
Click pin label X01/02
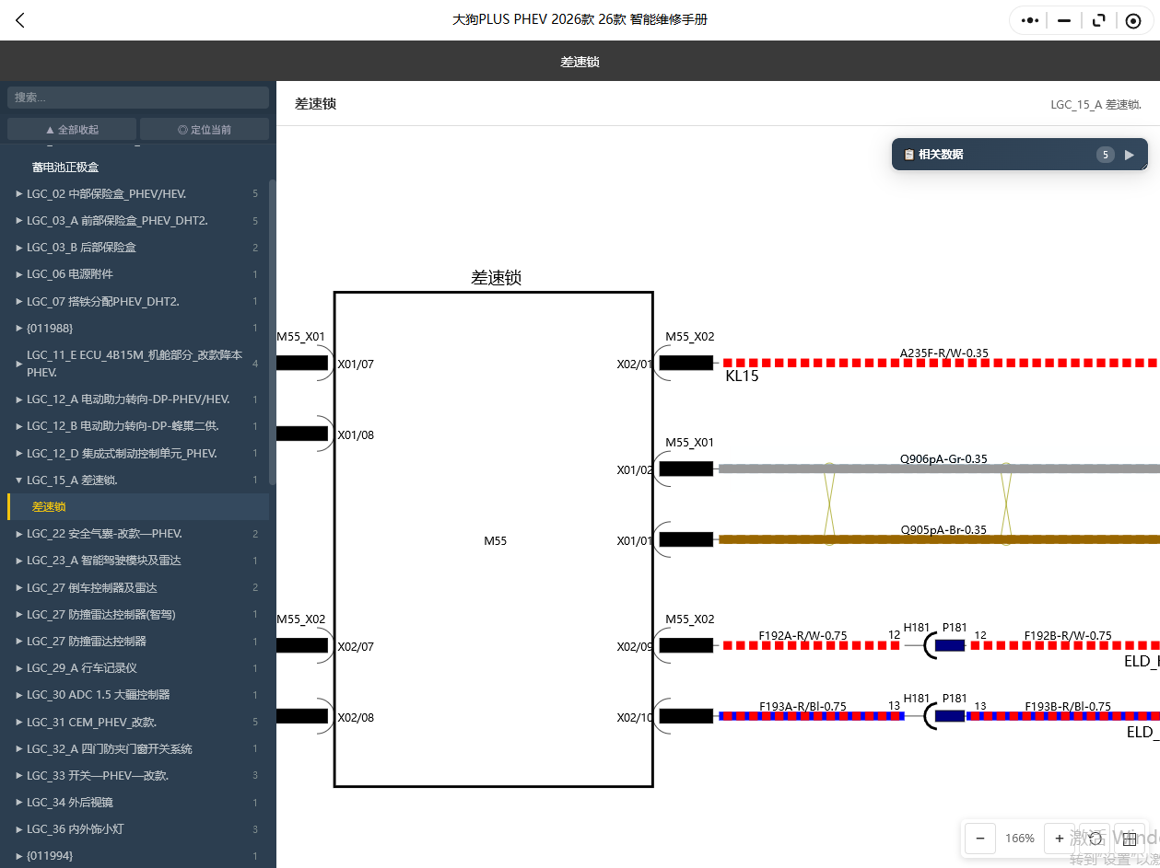[634, 469]
